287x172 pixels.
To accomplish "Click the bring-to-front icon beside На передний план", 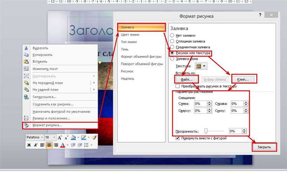I will [x=26, y=83].
